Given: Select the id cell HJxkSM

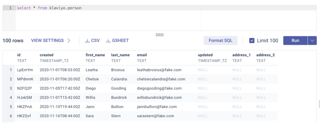Looking at the screenshot, I should (x=24, y=98).
